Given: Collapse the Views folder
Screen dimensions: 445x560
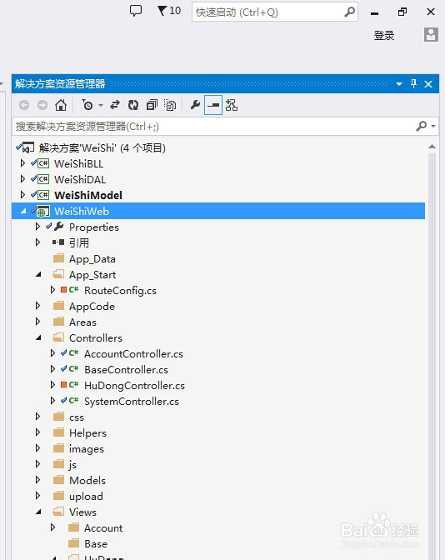Looking at the screenshot, I should point(38,512).
